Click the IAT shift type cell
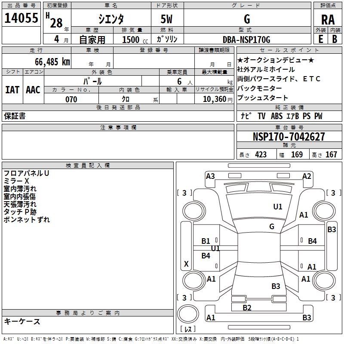Image resolution: width=344 pixels, height=344 pixels. tap(12, 89)
